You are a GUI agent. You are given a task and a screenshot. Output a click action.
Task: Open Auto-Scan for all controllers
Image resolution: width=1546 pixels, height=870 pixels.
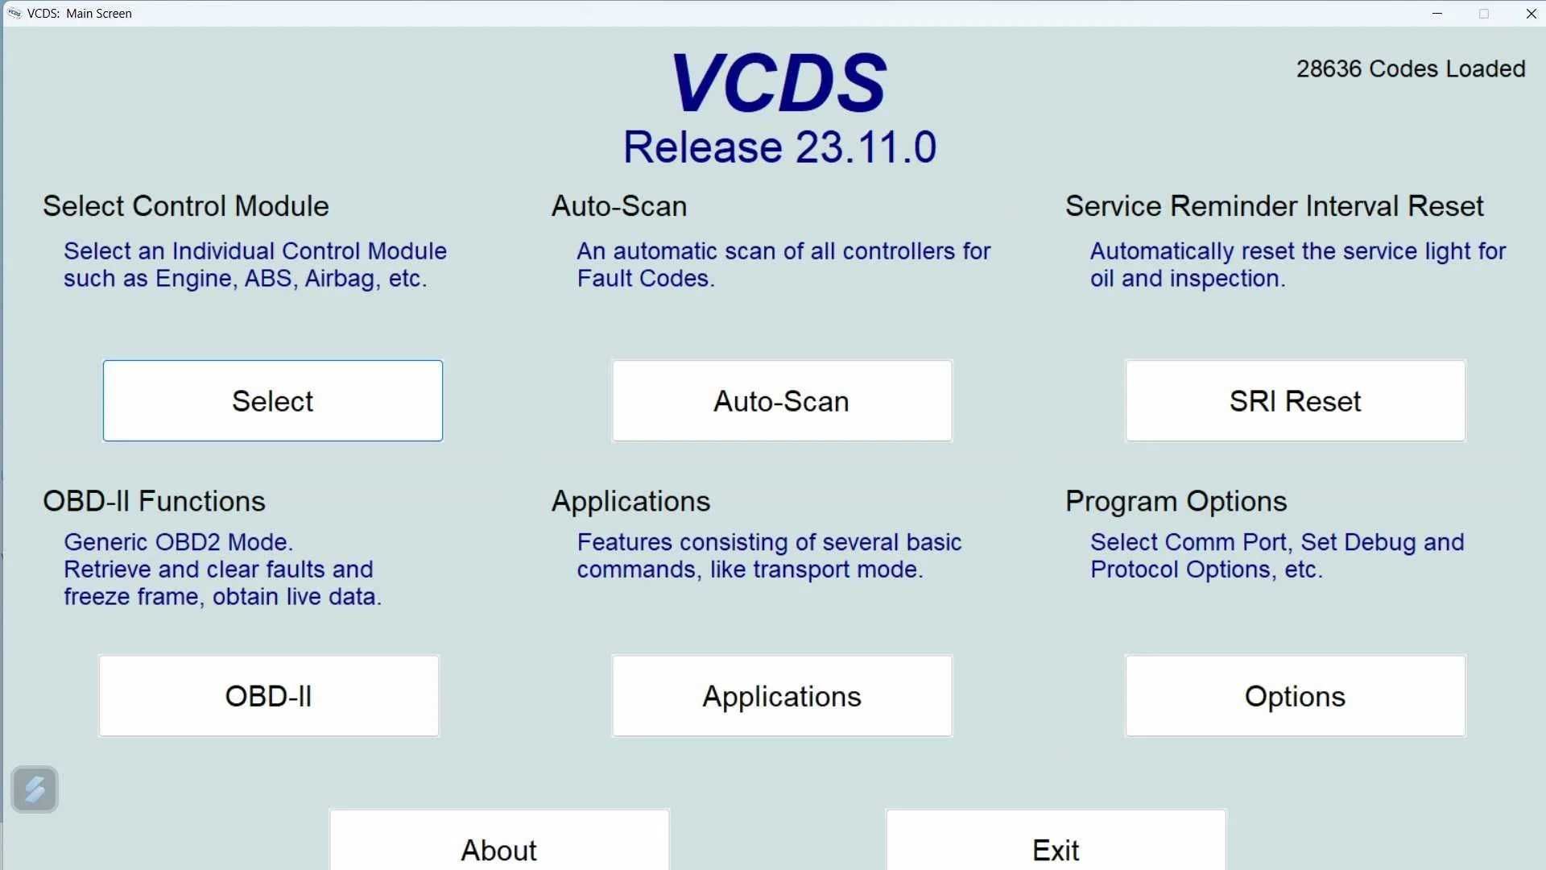780,400
